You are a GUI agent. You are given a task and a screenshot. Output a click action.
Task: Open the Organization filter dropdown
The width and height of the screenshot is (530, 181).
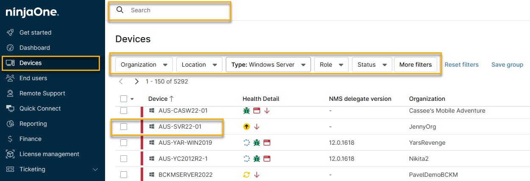pos(144,65)
